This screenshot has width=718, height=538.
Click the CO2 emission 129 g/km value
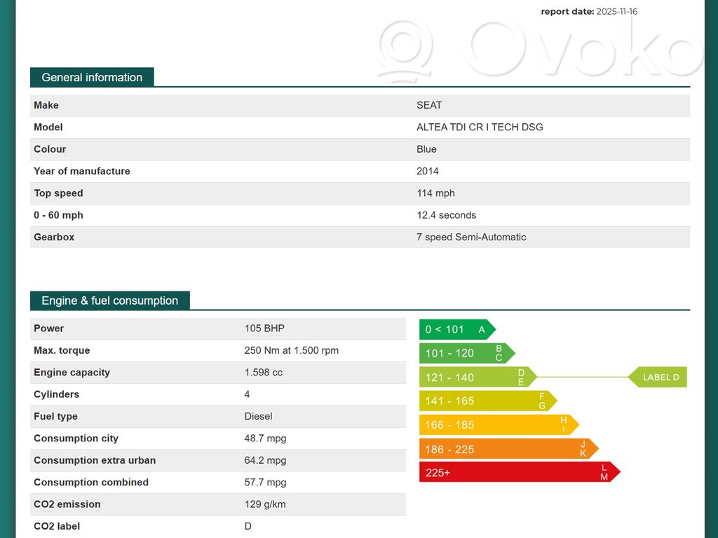click(264, 504)
